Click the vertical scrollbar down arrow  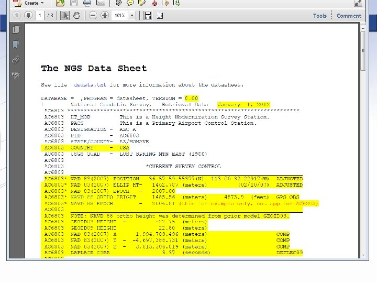pos(363,255)
